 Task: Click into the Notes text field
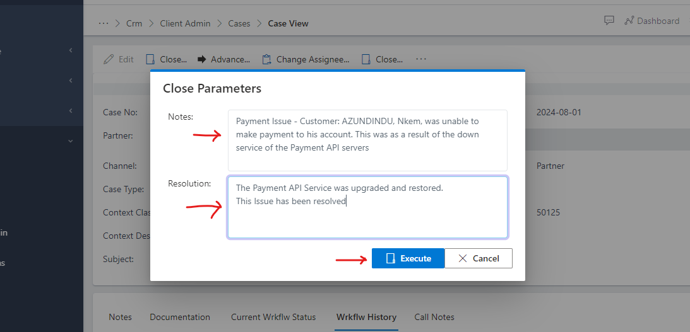point(367,140)
